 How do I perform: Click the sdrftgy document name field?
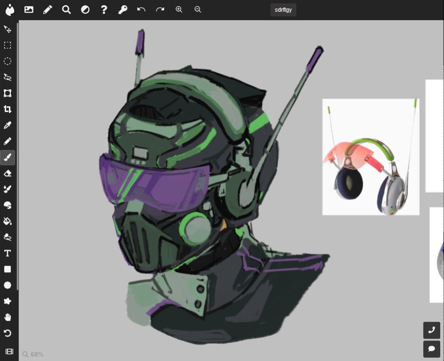[283, 10]
